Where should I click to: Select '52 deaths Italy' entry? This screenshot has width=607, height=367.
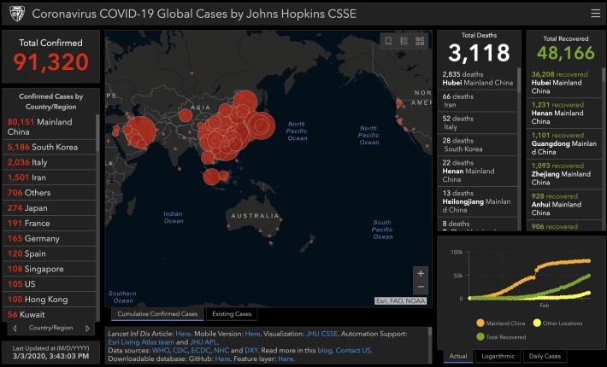coord(477,123)
